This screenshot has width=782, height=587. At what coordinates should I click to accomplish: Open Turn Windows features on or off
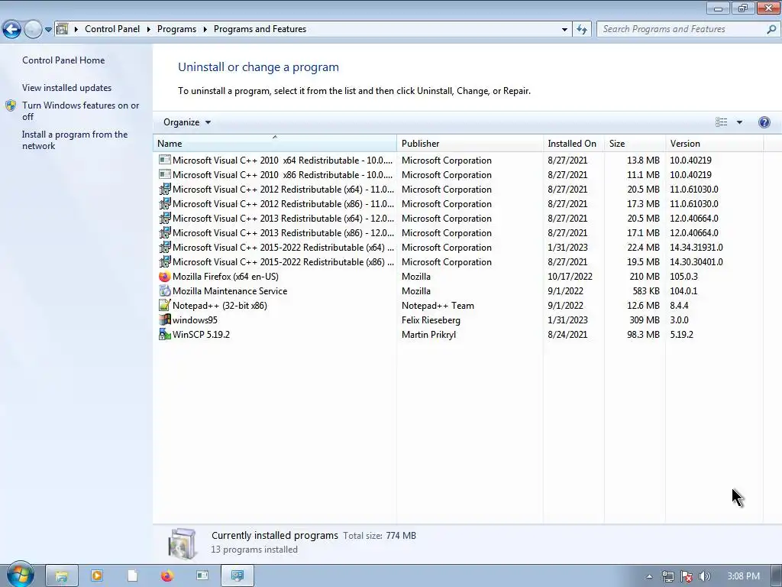81,111
